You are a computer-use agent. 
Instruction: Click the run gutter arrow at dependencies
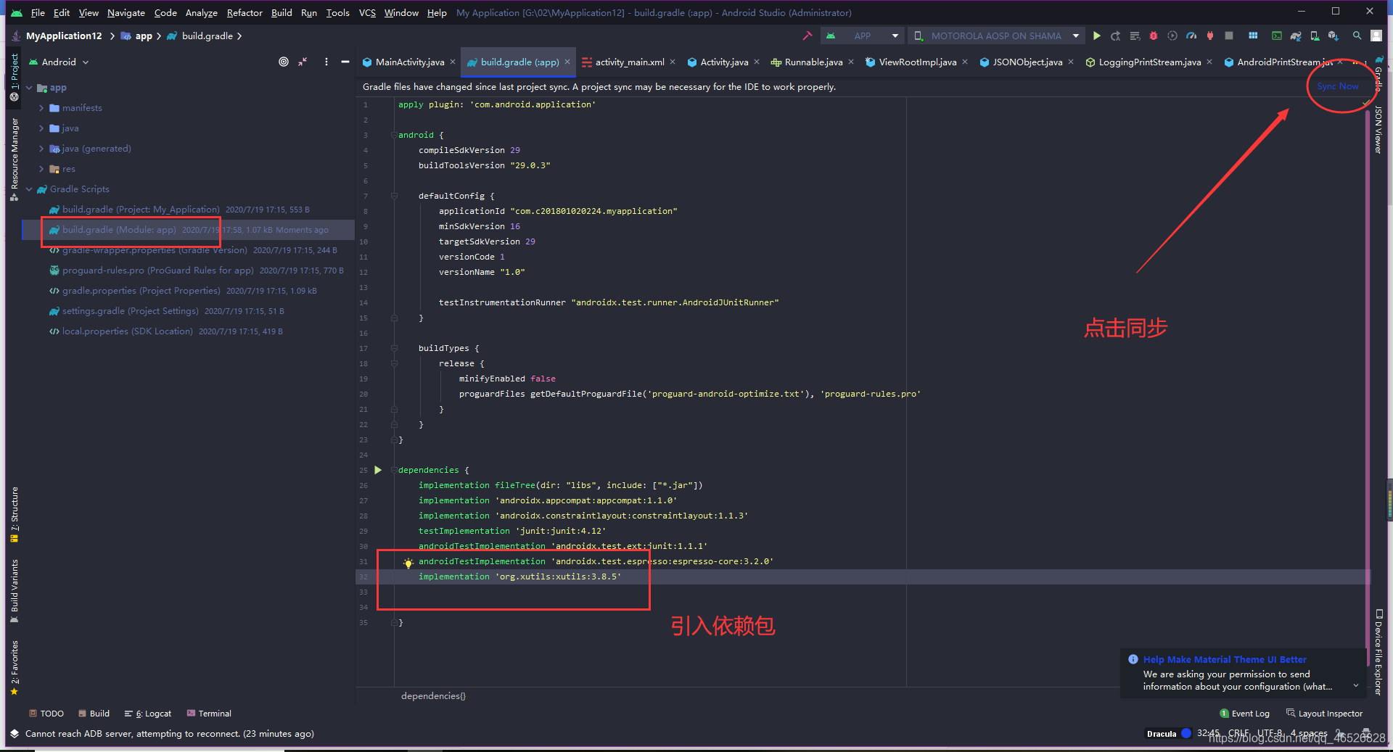378,470
